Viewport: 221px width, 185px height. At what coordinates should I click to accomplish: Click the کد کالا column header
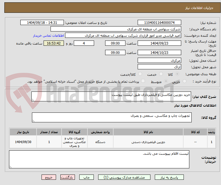pos(195,132)
